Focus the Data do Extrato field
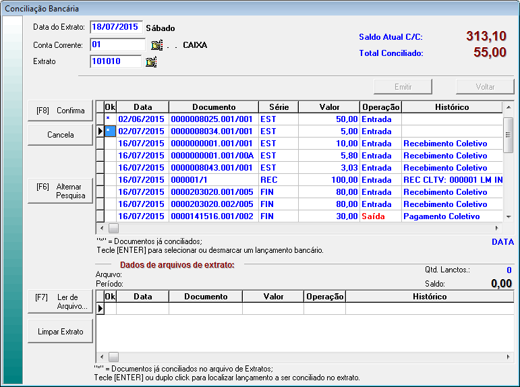 click(x=117, y=27)
